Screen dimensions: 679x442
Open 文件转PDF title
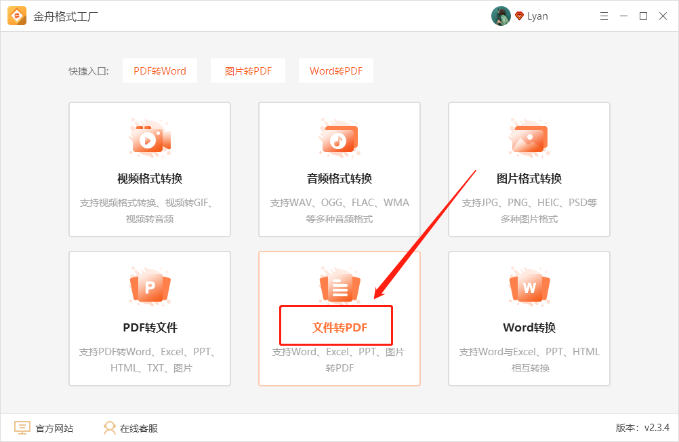(x=340, y=327)
